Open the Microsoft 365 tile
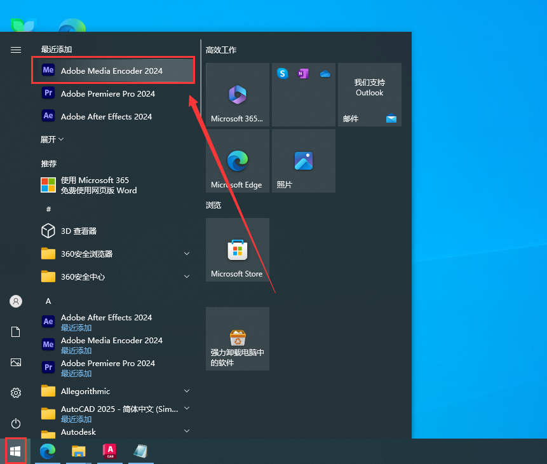This screenshot has width=547, height=464. point(238,95)
